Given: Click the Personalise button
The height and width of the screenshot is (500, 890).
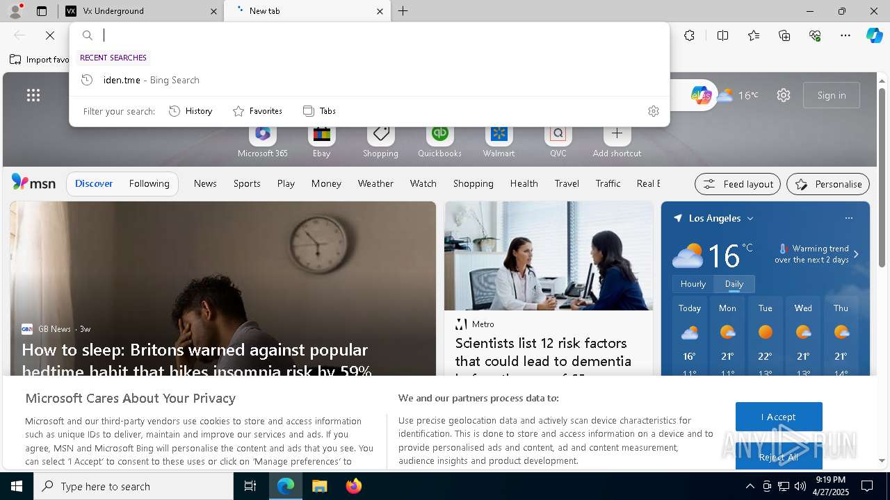Looking at the screenshot, I should pos(827,184).
